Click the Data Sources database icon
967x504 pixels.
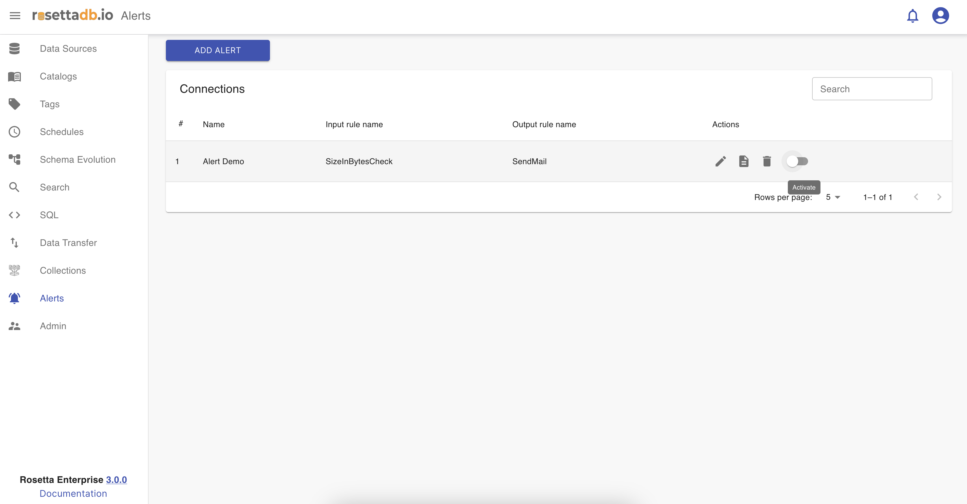tap(14, 49)
